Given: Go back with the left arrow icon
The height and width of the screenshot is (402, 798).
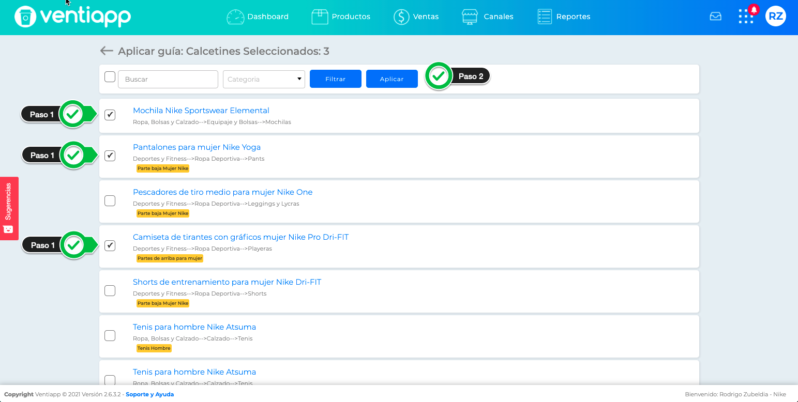Looking at the screenshot, I should 106,51.
